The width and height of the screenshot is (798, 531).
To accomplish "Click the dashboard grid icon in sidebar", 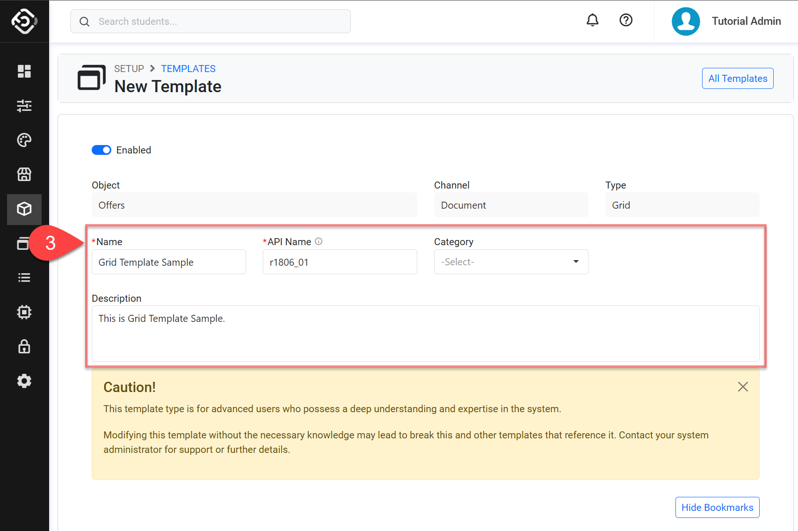I will (24, 71).
